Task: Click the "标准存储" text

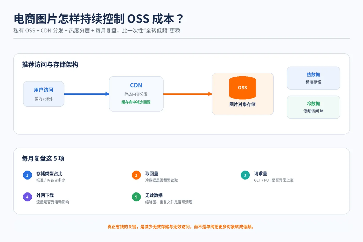Action: (x=313, y=82)
